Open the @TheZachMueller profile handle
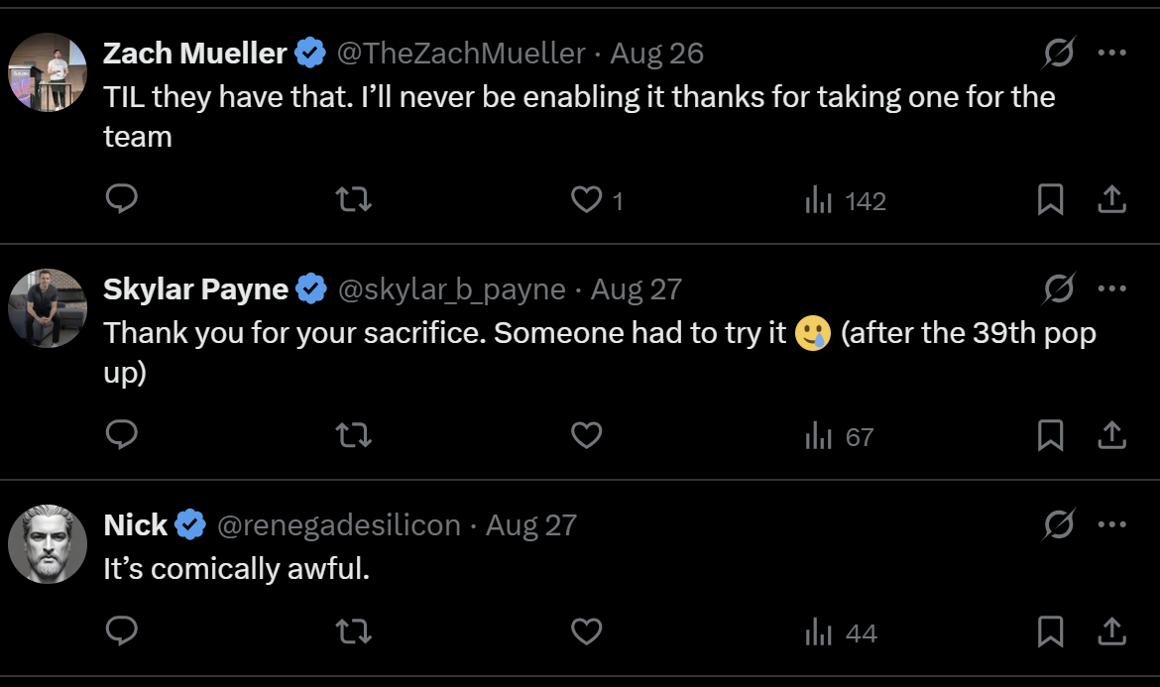Screen dimensions: 1160x687 point(461,54)
